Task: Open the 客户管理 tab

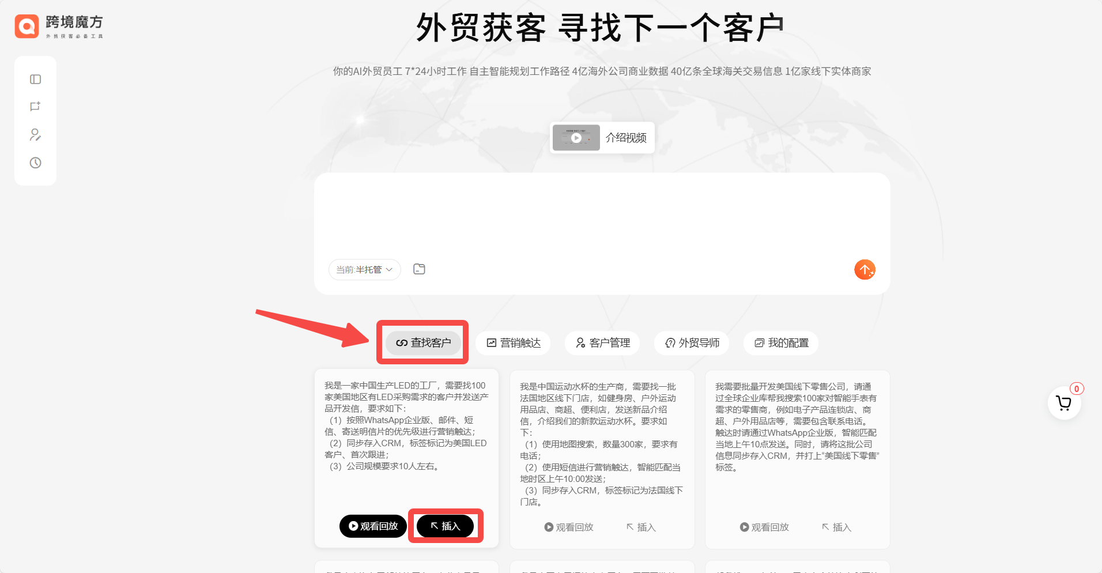Action: 603,343
